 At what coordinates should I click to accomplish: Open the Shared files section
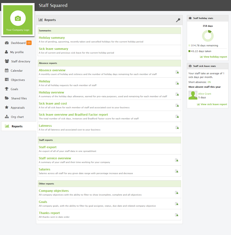18,98
